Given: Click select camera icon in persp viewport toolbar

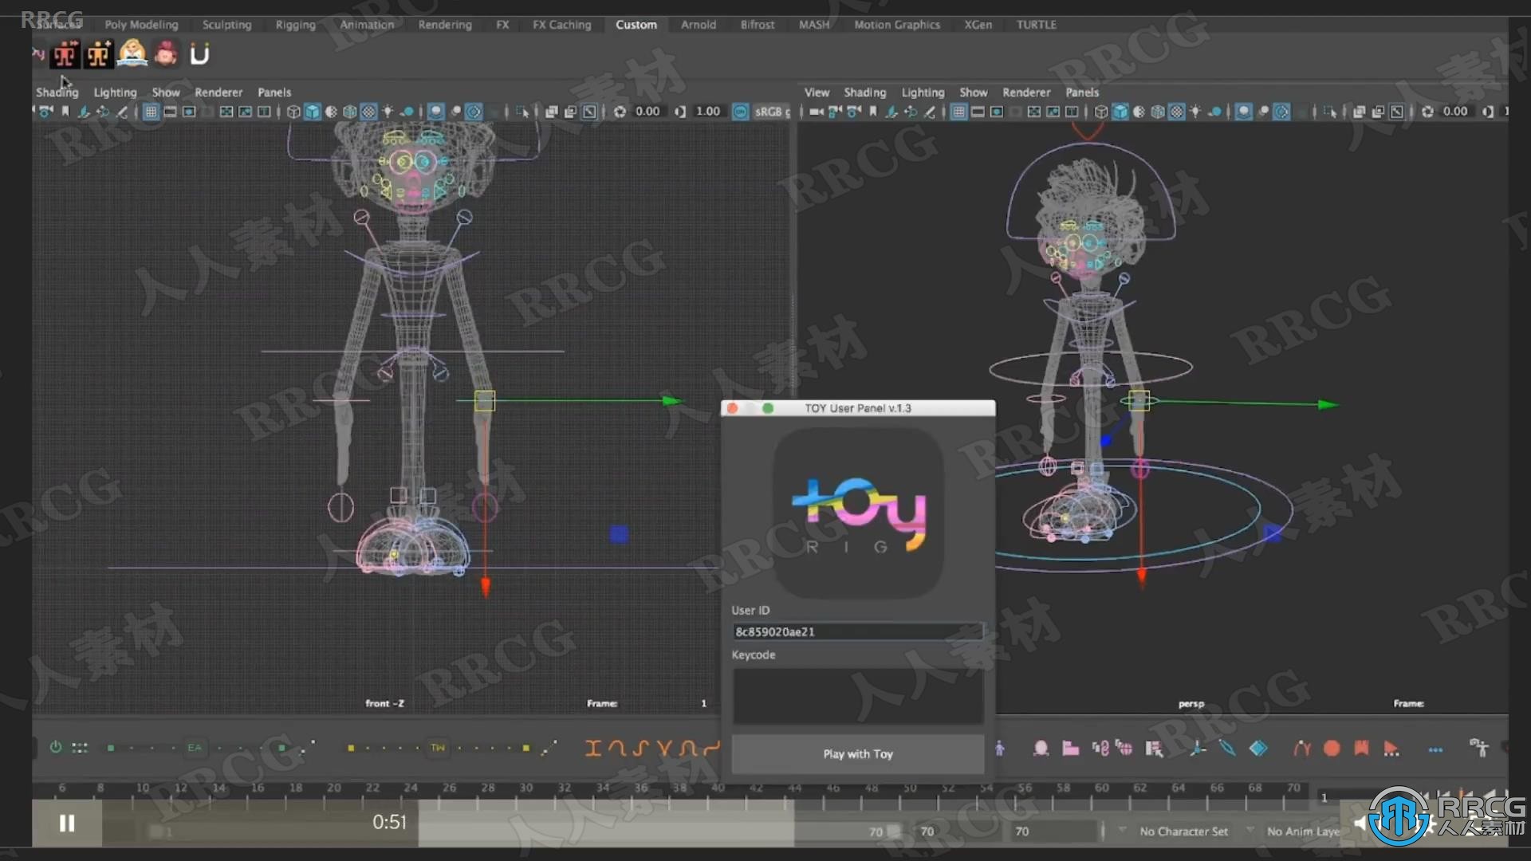Looking at the screenshot, I should pyautogui.click(x=816, y=112).
